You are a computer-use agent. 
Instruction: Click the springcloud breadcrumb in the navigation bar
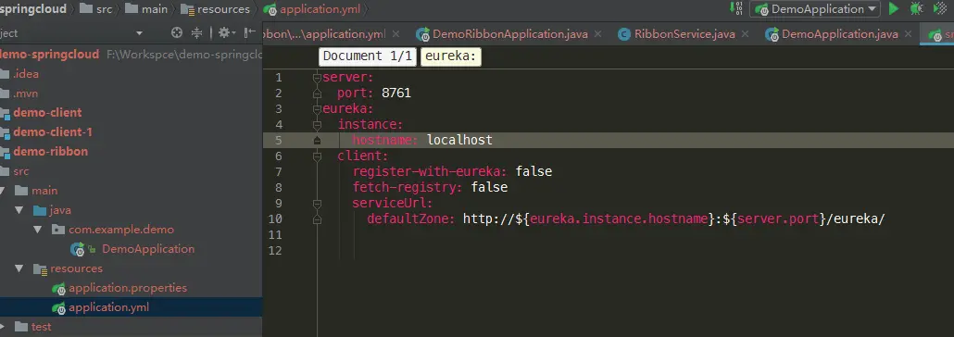(33, 9)
